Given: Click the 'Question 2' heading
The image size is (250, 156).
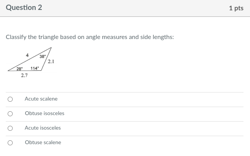Looking at the screenshot, I should click(x=24, y=8).
